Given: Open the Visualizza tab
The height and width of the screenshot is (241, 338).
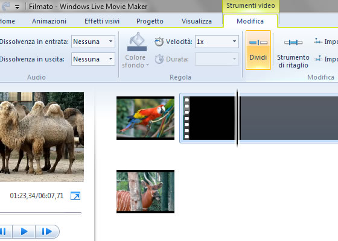Looking at the screenshot, I should click(x=197, y=21).
